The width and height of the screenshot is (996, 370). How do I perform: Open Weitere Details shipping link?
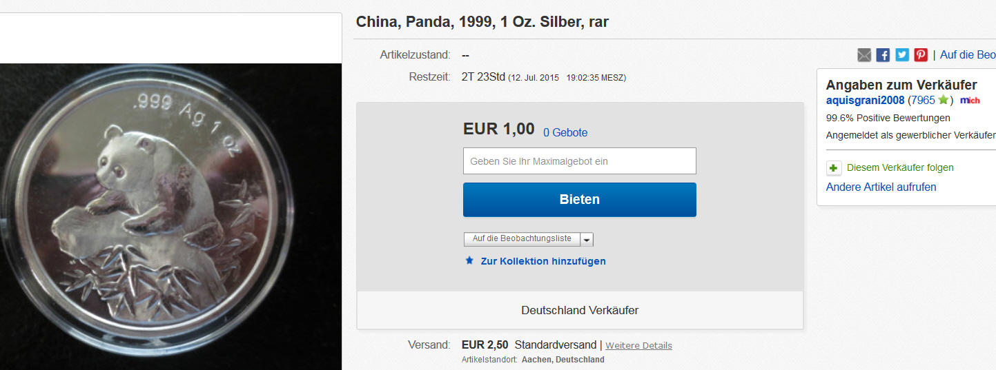638,345
